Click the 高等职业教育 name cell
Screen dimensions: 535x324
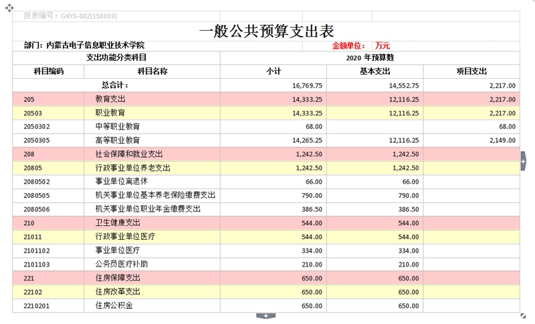pos(152,140)
